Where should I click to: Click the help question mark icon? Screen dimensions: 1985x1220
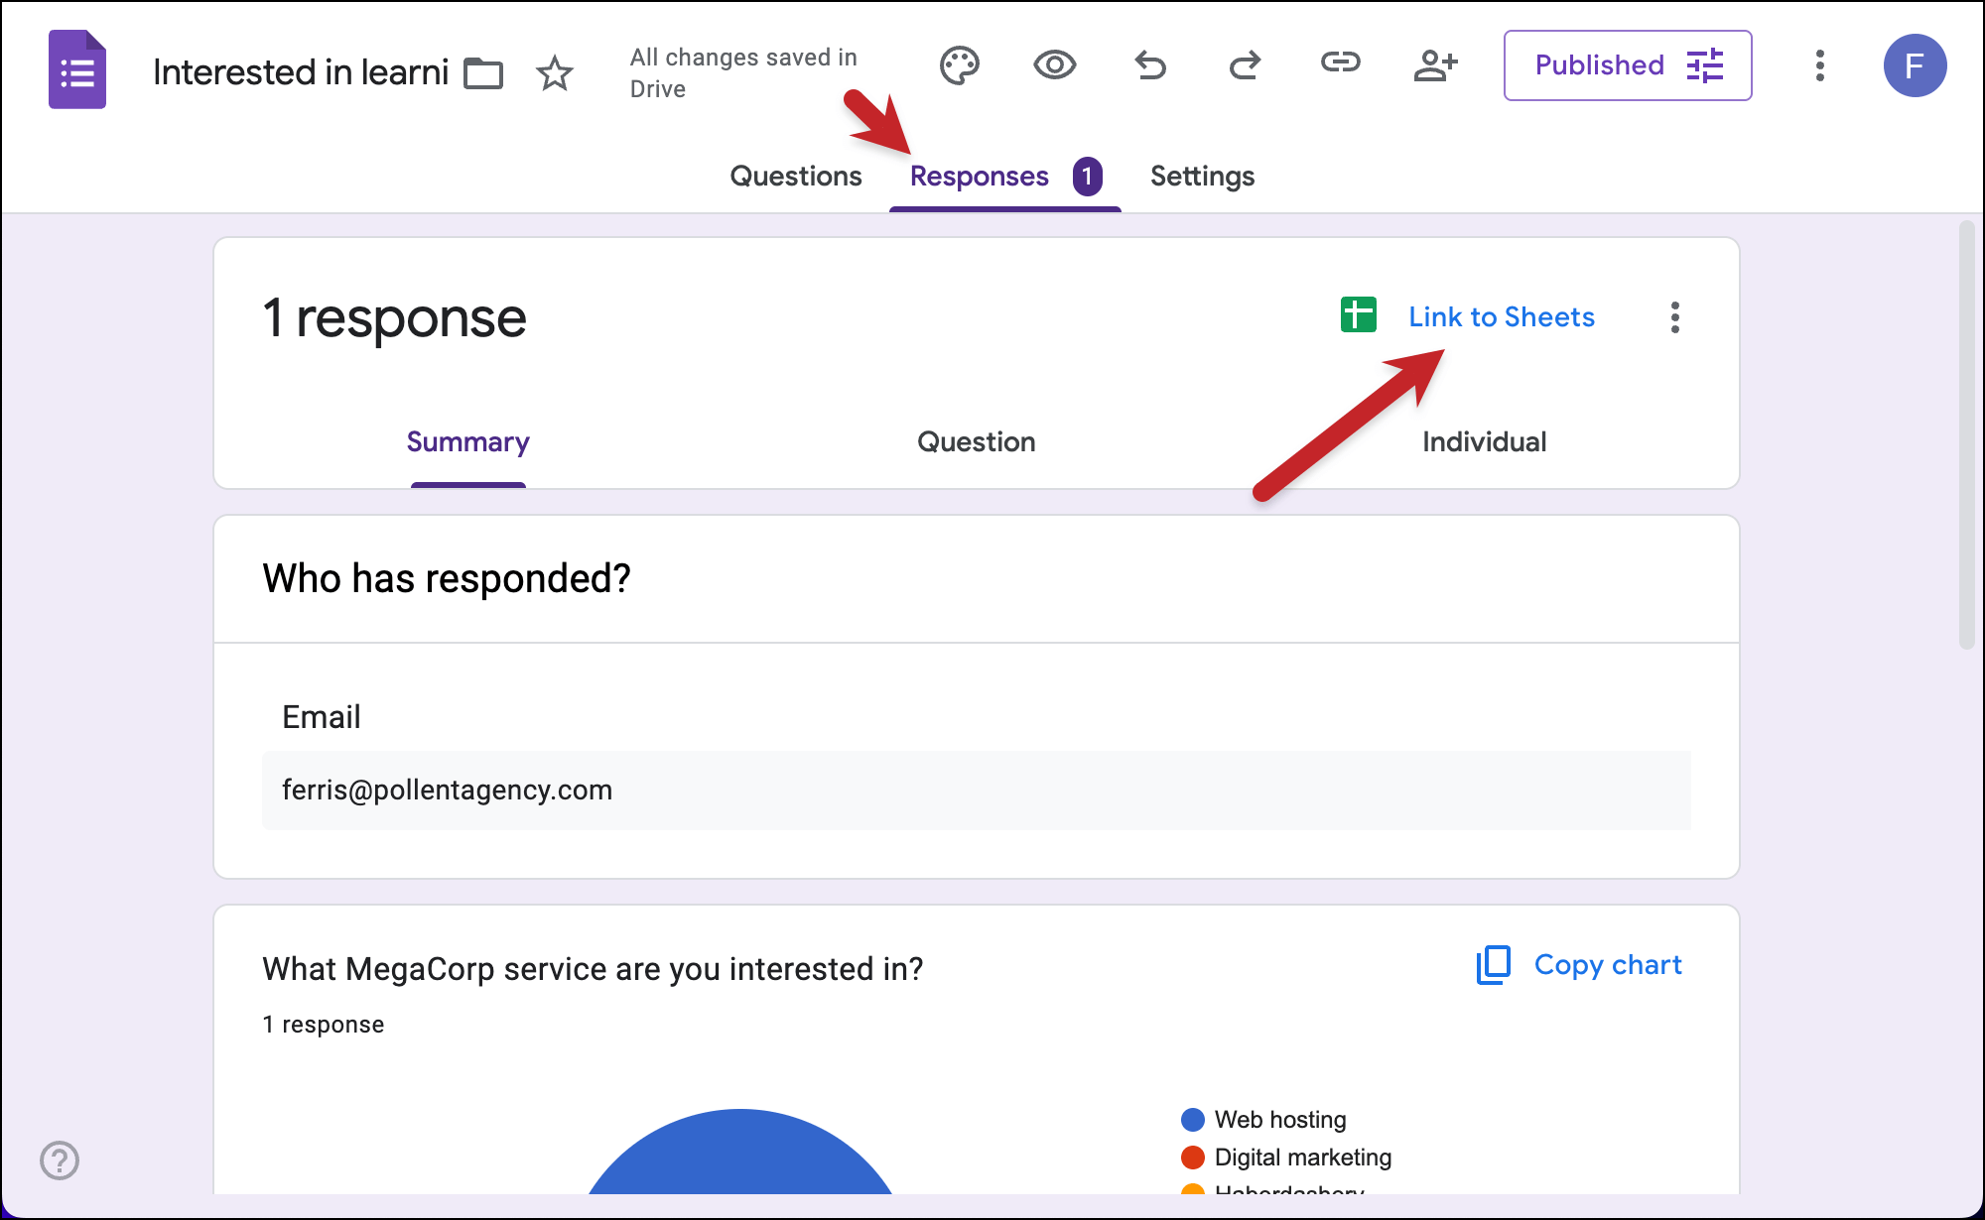pos(60,1159)
